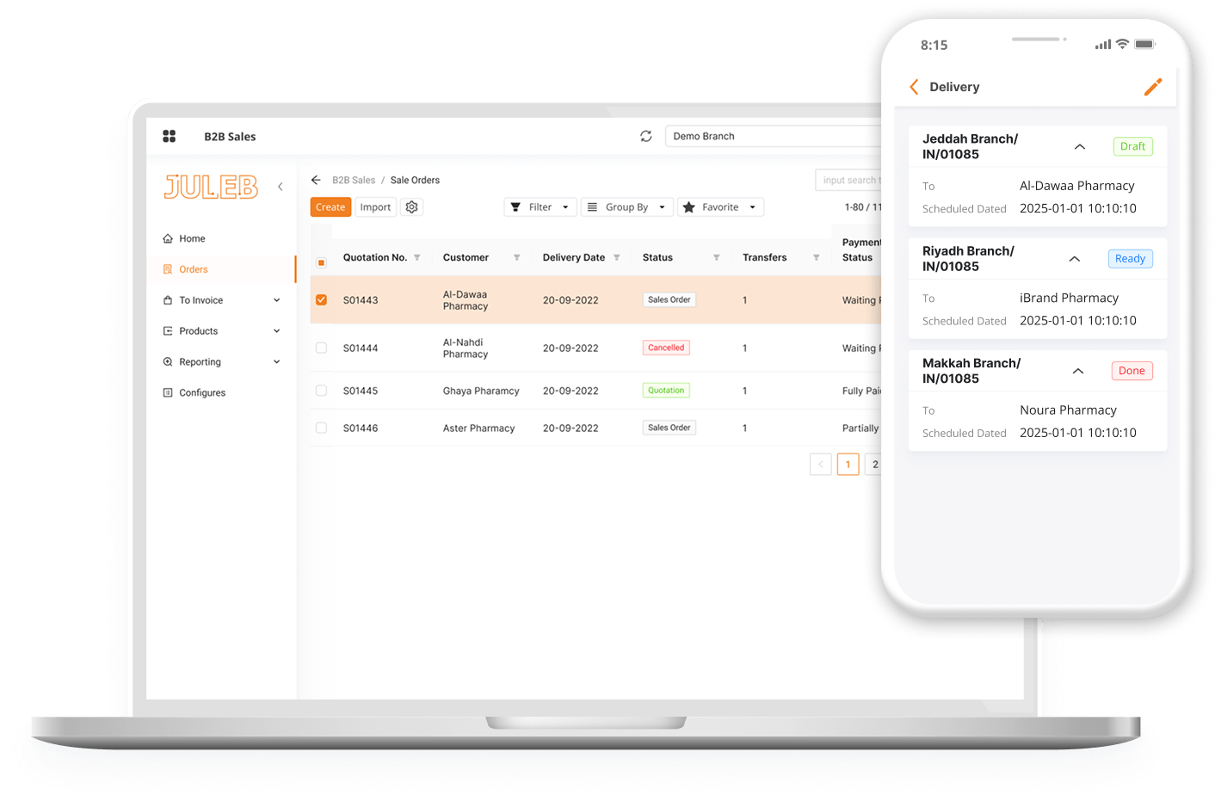
Task: Select all orders via header checkbox
Action: coord(321,262)
